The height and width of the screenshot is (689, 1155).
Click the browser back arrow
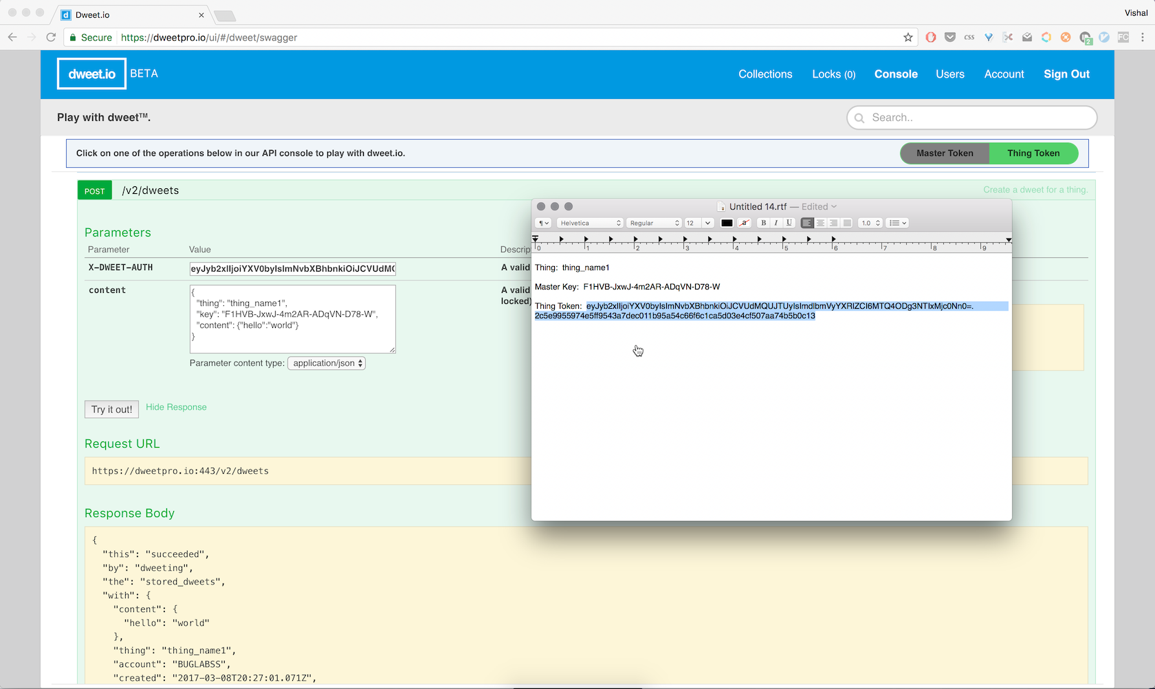pyautogui.click(x=12, y=37)
